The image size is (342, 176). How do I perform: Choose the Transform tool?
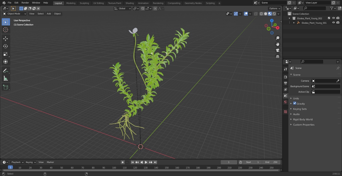point(6,62)
